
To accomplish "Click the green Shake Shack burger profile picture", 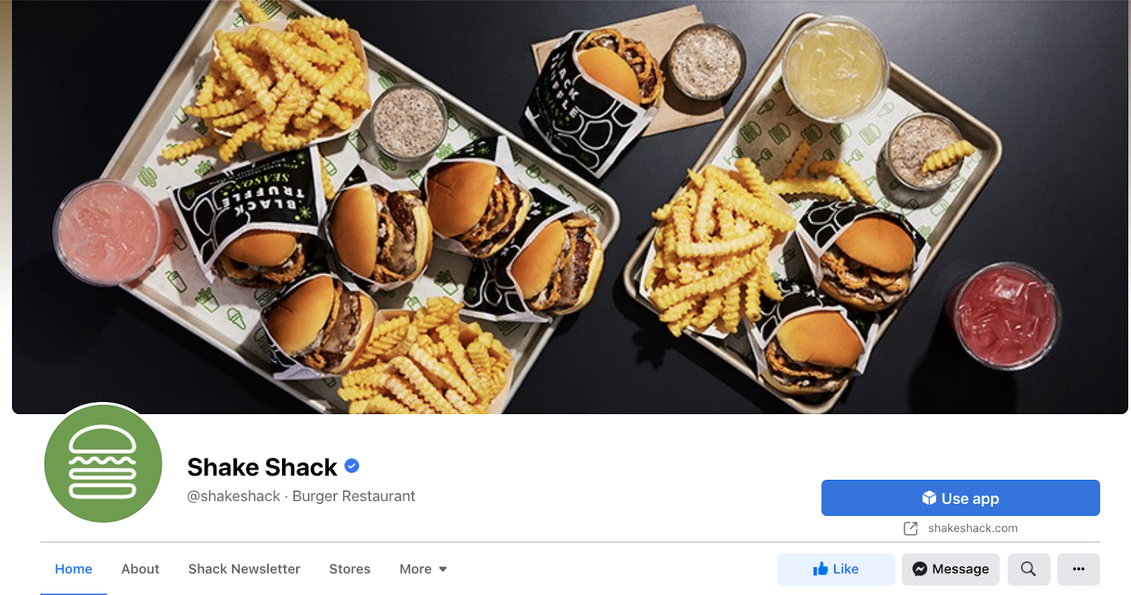I will point(103,464).
